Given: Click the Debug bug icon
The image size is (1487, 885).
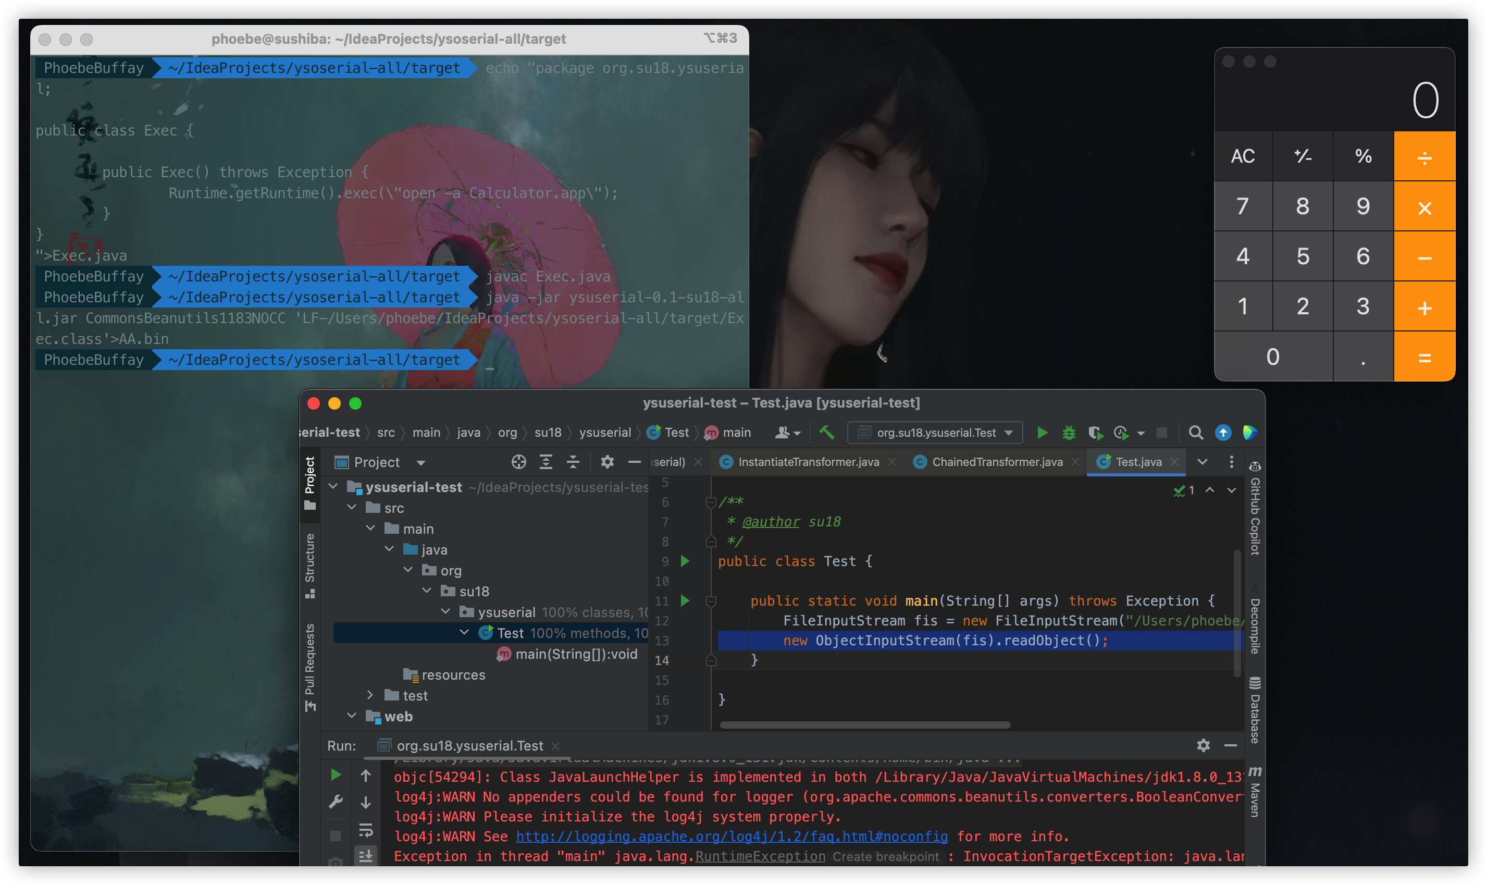Looking at the screenshot, I should click(x=1069, y=433).
